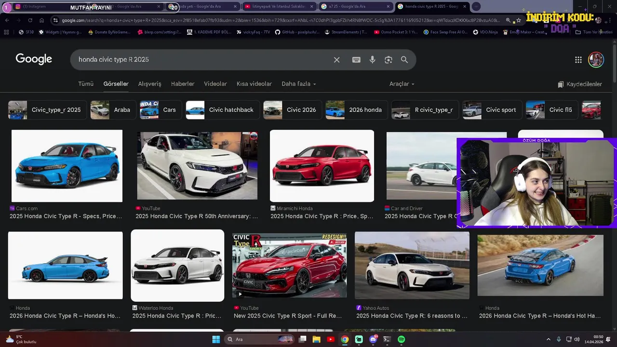Start voice search with the microphone icon

[x=372, y=60]
